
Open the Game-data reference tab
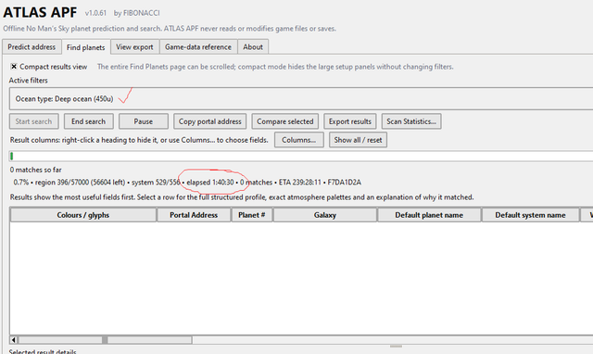[198, 47]
